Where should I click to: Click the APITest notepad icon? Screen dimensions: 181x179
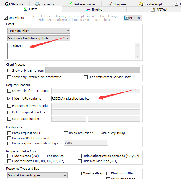point(153,9)
